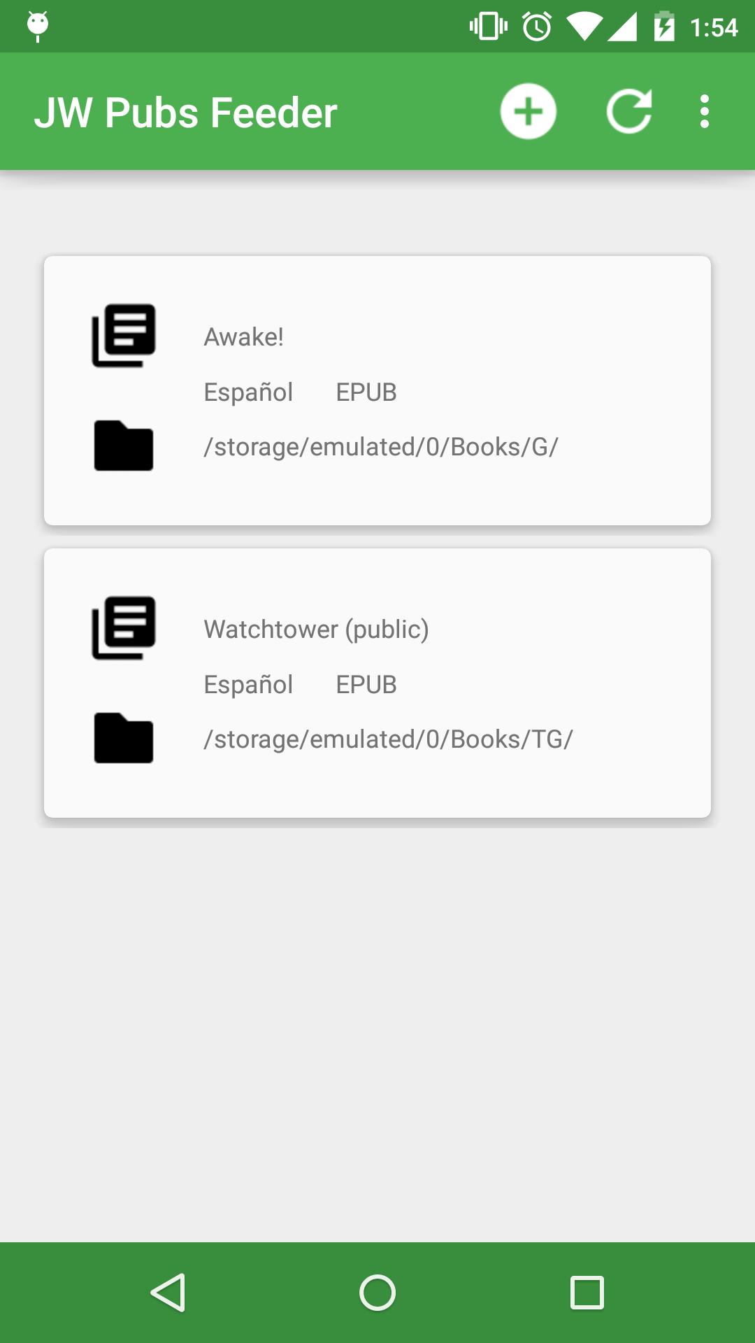Open the recent apps square button
Screen dimensions: 755x1343
click(587, 1292)
